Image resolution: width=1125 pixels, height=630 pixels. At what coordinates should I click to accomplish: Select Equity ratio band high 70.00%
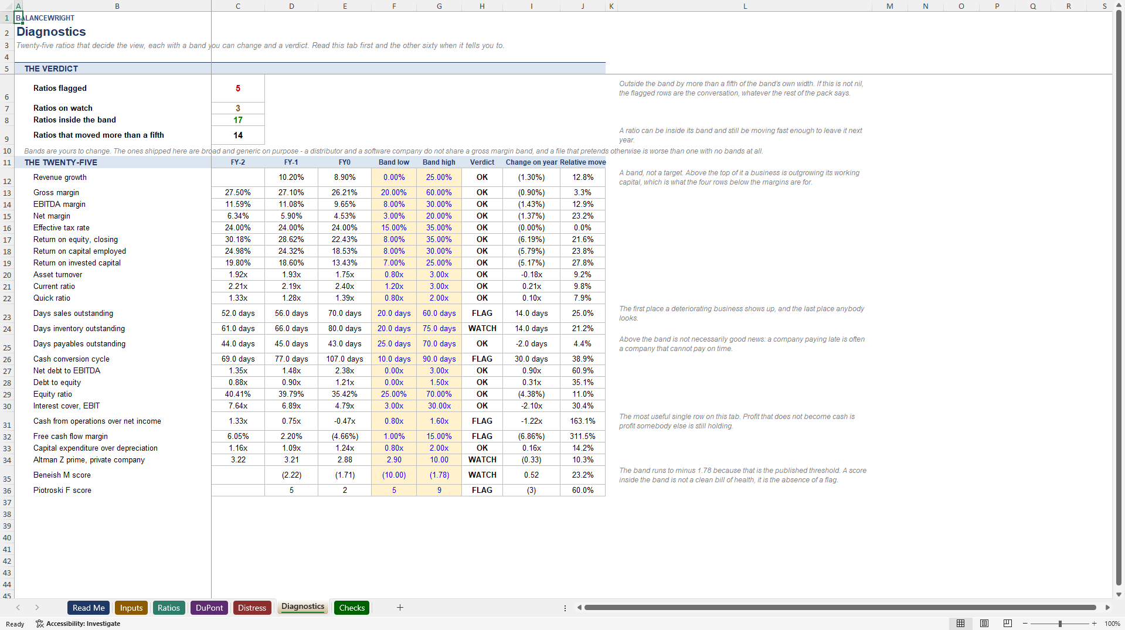click(439, 394)
